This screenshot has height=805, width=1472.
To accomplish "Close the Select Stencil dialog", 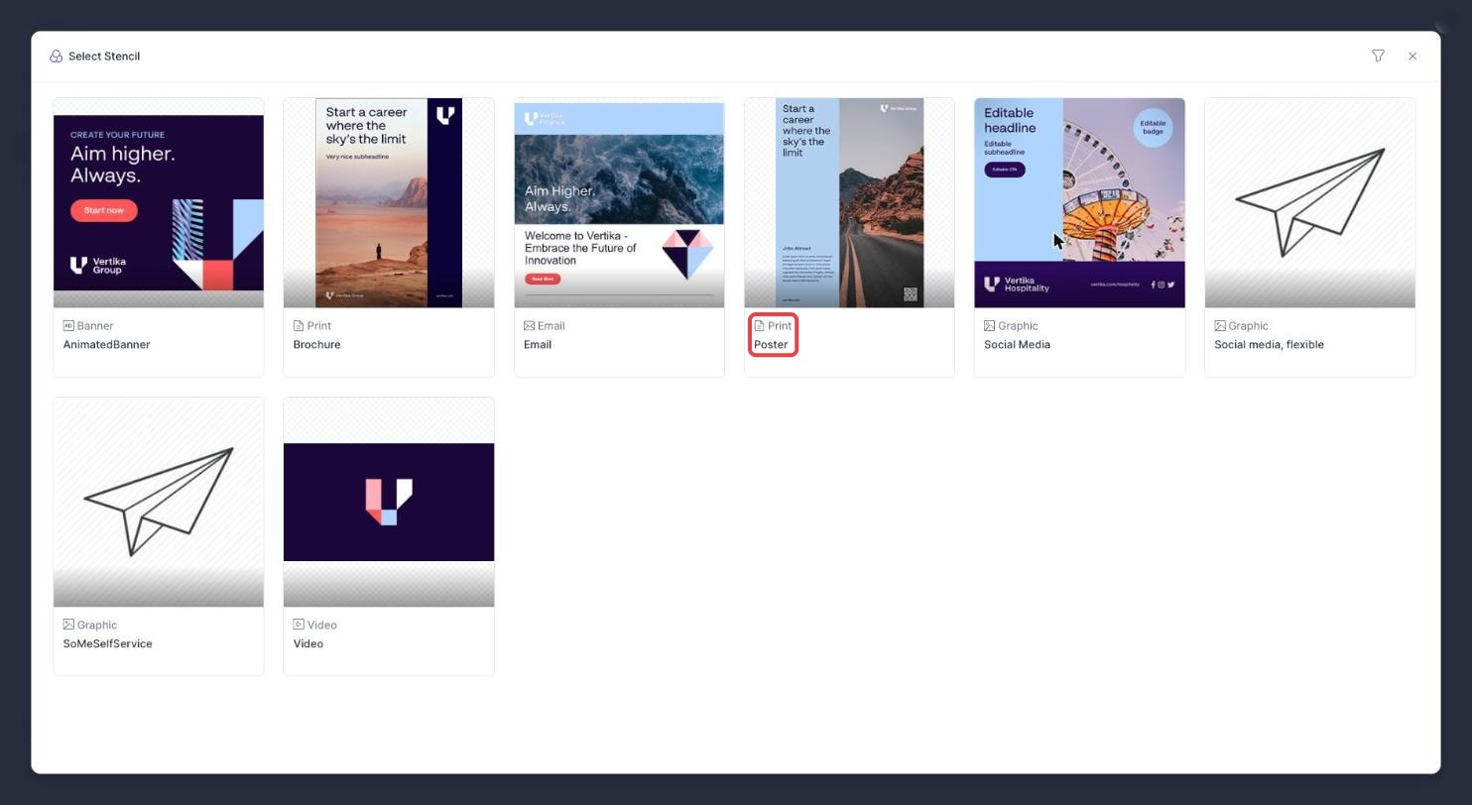I will 1412,56.
